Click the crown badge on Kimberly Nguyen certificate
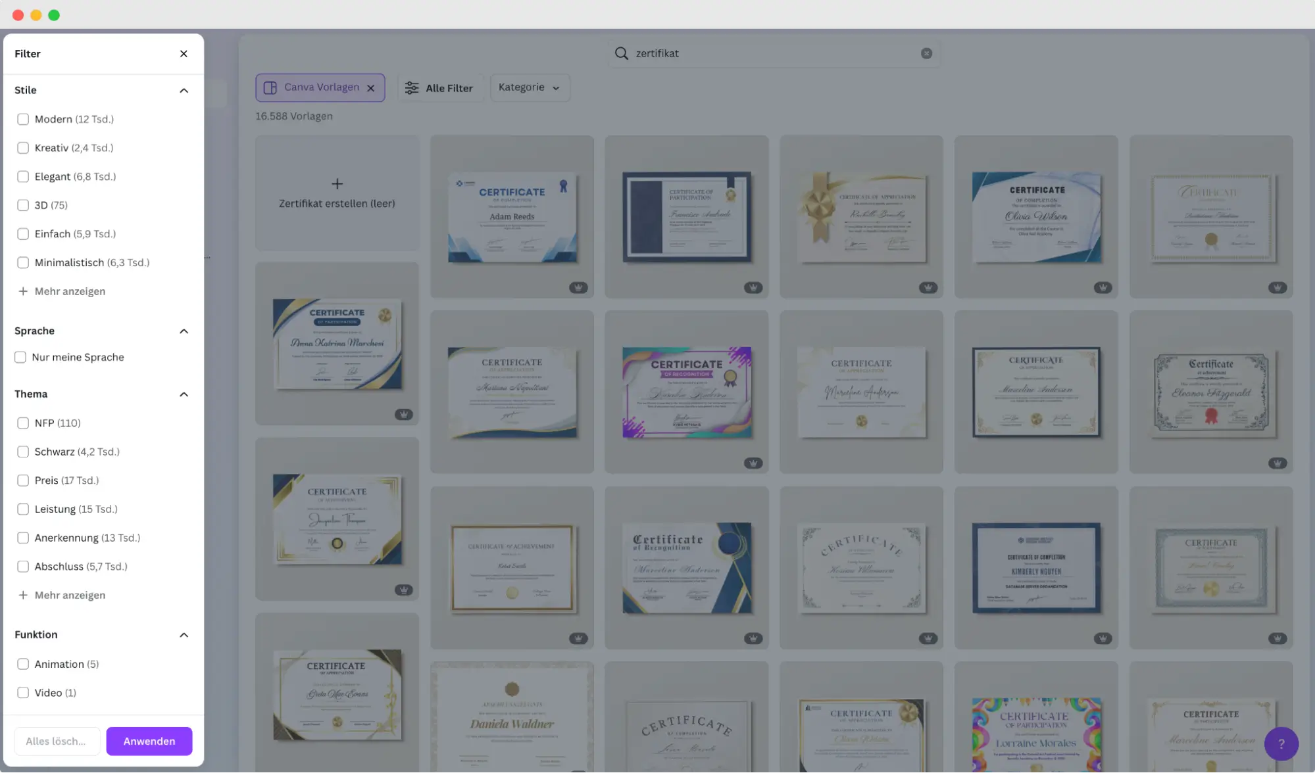The width and height of the screenshot is (1315, 773). click(1103, 638)
